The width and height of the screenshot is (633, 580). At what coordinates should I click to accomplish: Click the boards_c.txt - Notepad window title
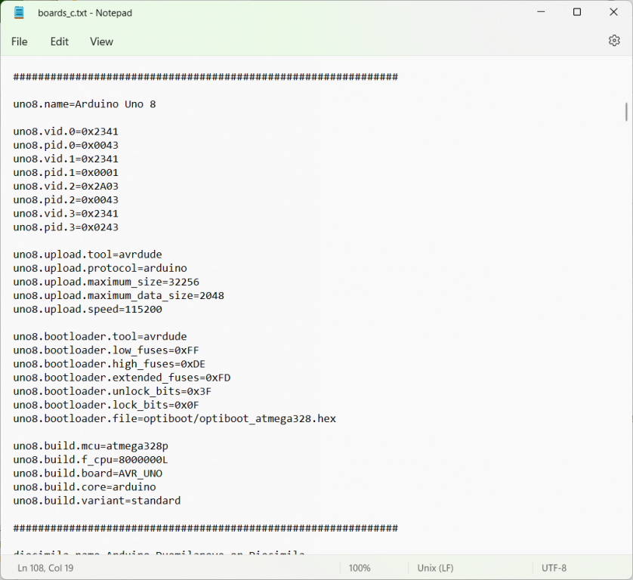85,13
